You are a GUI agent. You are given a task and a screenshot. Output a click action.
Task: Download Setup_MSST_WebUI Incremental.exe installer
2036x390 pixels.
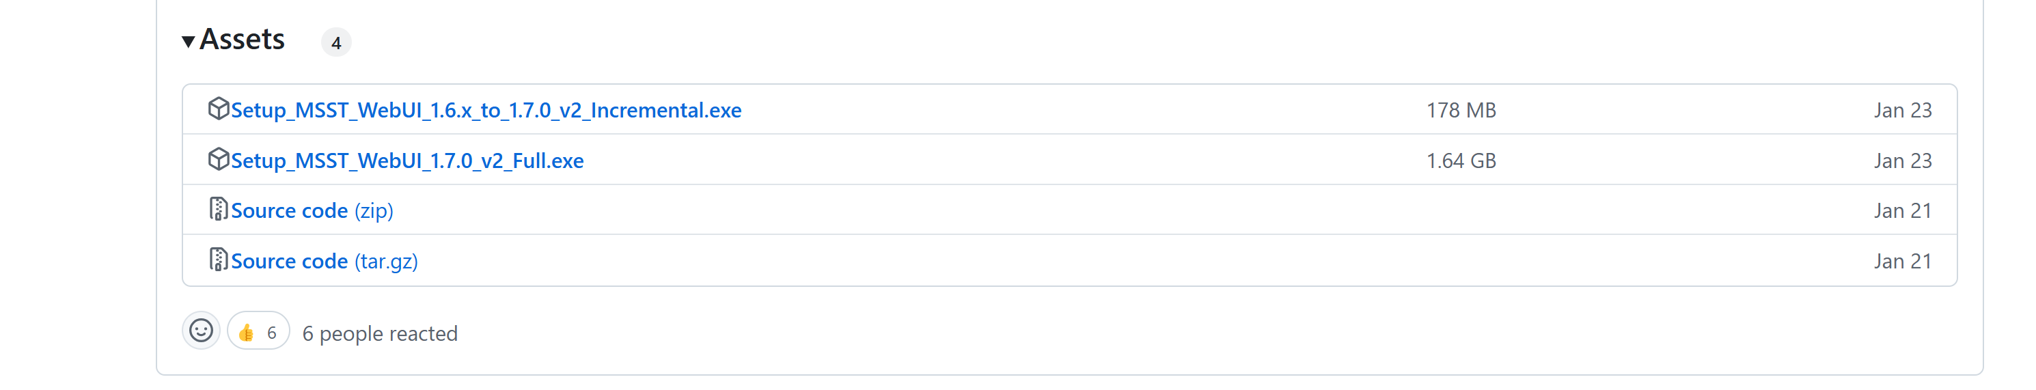pos(486,111)
